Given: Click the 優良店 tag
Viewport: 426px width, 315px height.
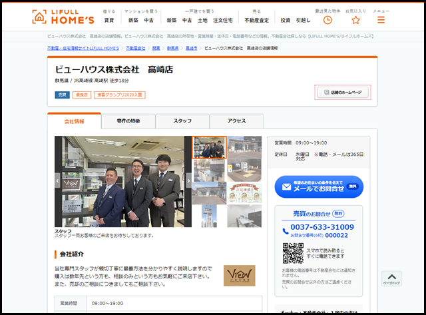Looking at the screenshot, I should (x=81, y=95).
